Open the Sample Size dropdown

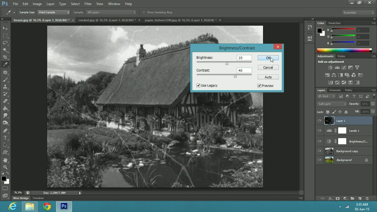(54, 12)
